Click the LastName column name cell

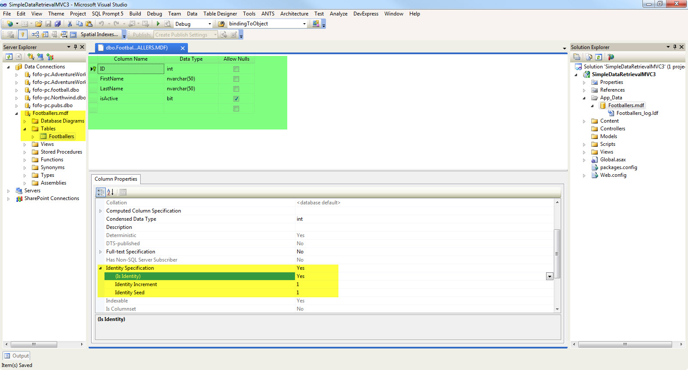131,89
